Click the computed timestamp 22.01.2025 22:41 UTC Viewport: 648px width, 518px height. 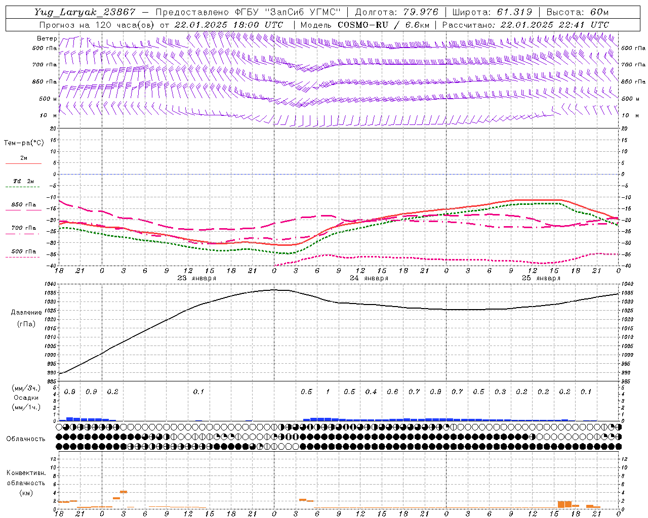tap(555, 25)
